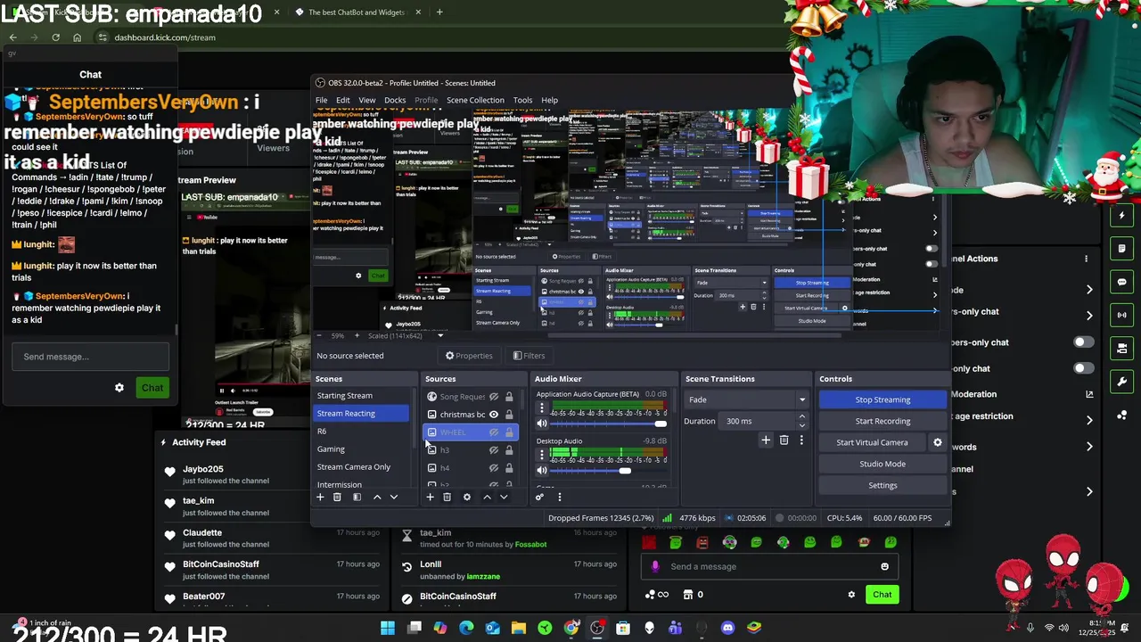Move scene down with the down arrow in Scenes panel
1141x642 pixels.
click(394, 497)
